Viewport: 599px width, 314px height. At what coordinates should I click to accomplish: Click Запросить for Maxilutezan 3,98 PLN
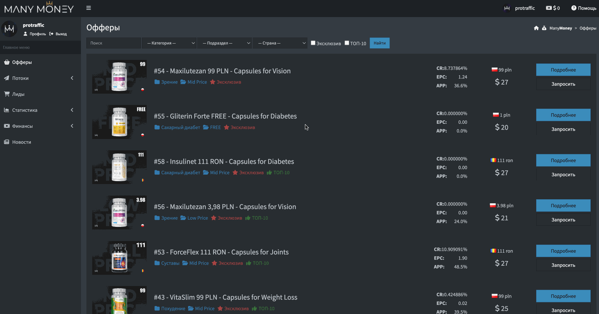[x=563, y=220]
